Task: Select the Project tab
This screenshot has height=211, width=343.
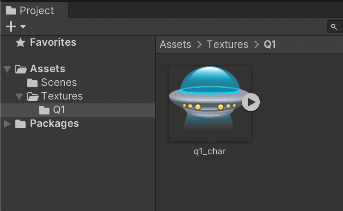Action: [x=31, y=10]
